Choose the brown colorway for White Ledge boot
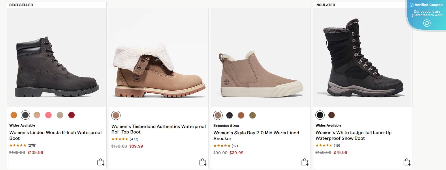Image resolution: width=446 pixels, height=170 pixels. click(x=332, y=115)
